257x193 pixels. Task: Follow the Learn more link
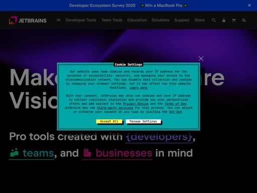coord(138,87)
